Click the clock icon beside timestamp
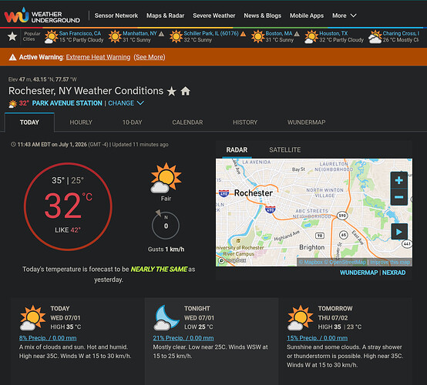427x385 pixels. (x=13, y=145)
